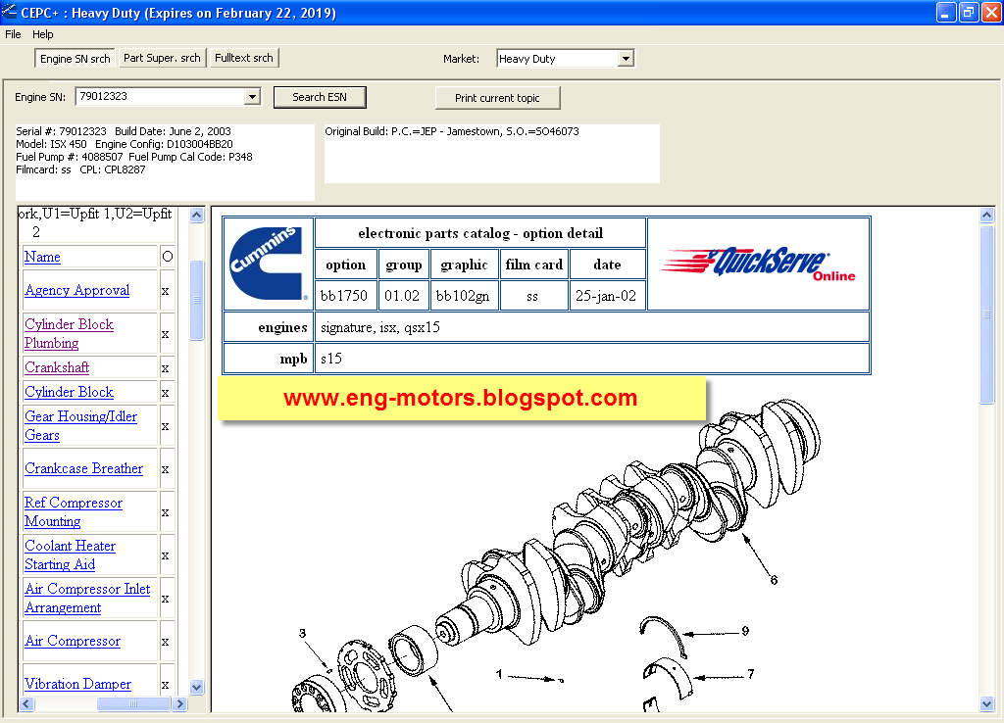
Task: Open the Crankshaft link
Action: [57, 367]
